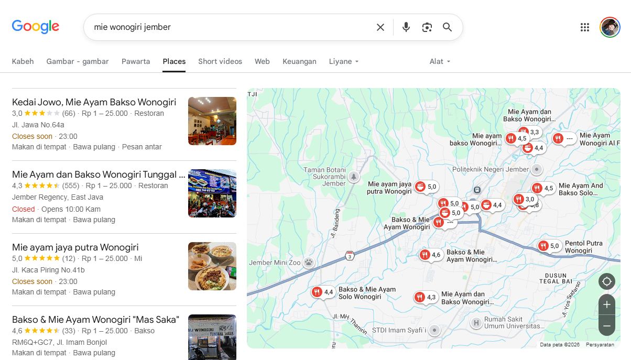Image resolution: width=631 pixels, height=360 pixels.
Task: Select the Places tab
Action: point(174,61)
